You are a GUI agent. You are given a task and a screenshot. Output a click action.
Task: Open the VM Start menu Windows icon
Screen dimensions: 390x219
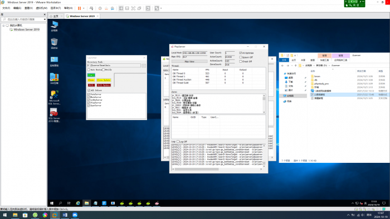(x=52, y=203)
